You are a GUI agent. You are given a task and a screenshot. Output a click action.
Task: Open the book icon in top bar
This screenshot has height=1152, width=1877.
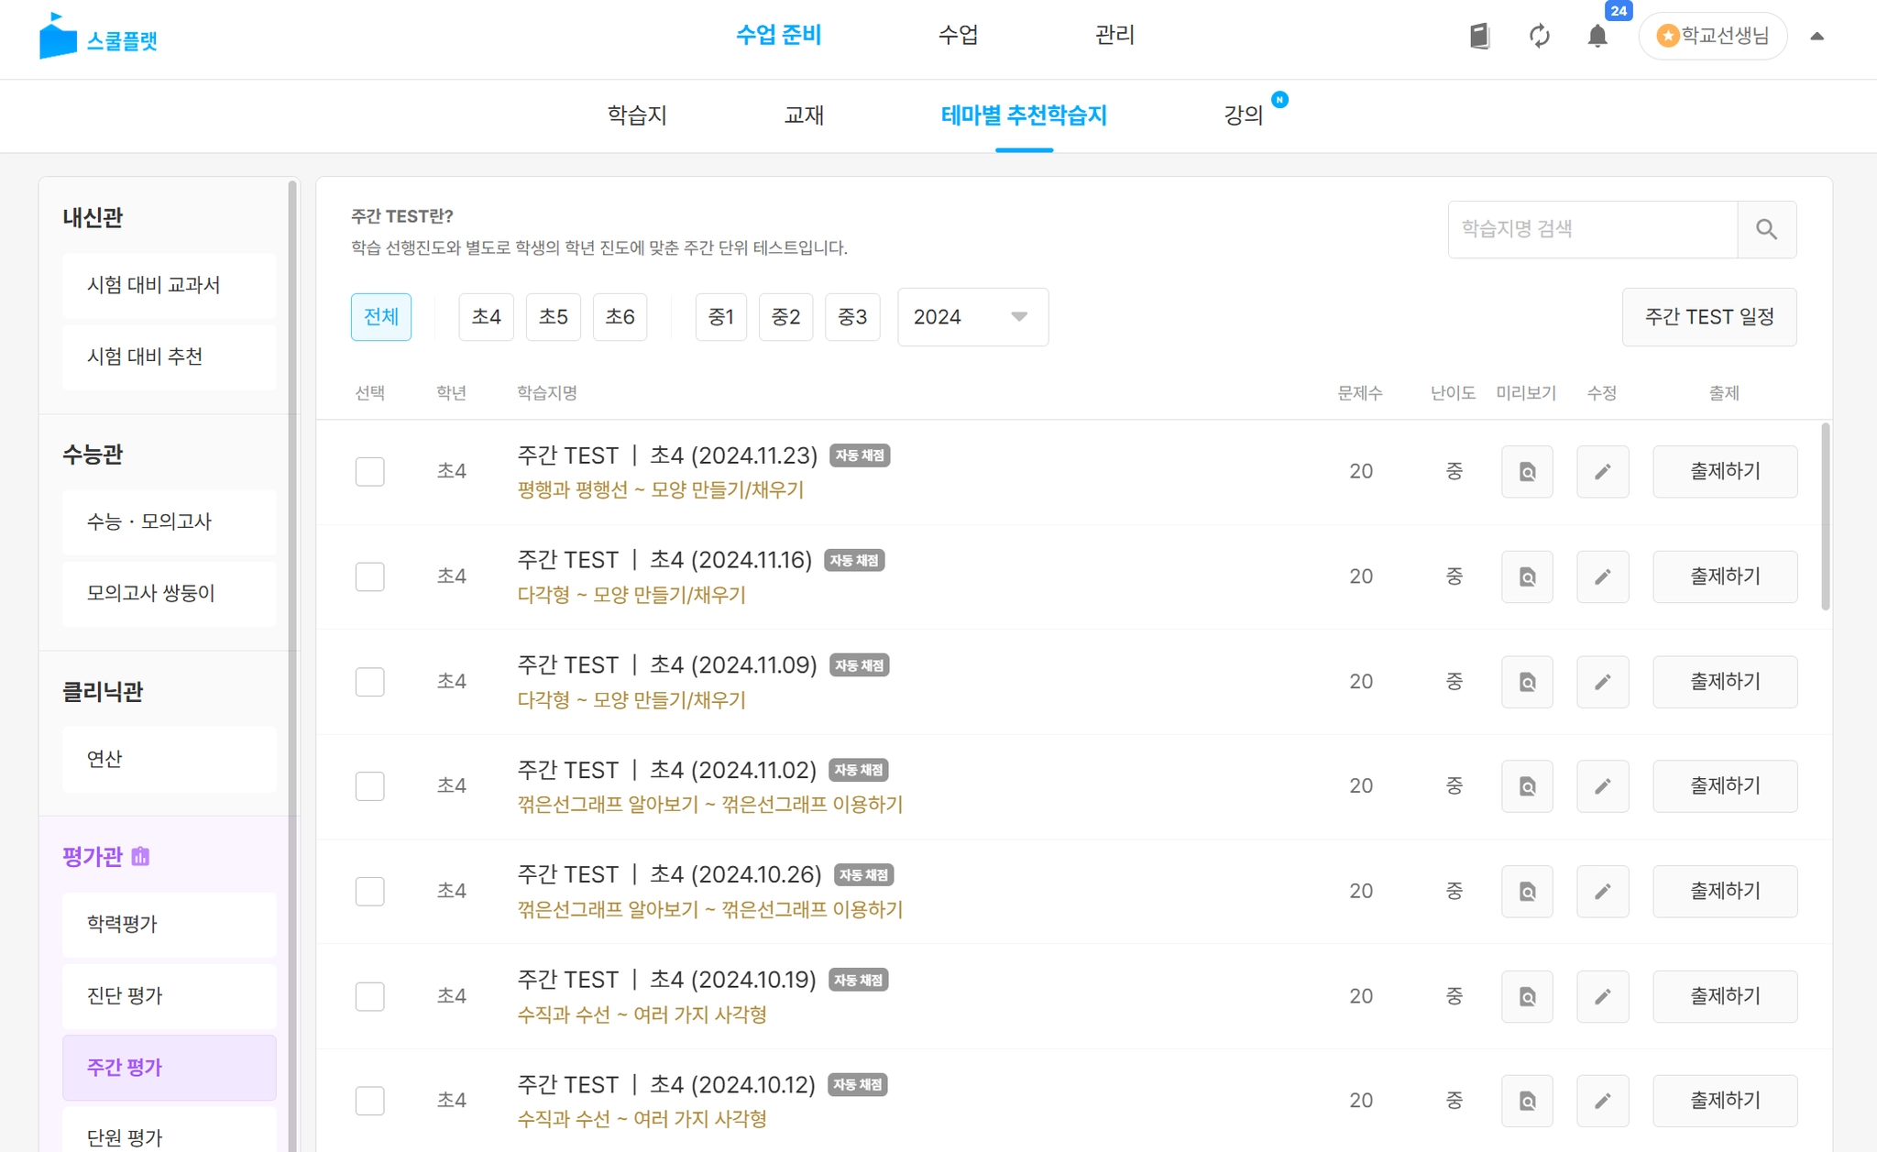(x=1479, y=37)
